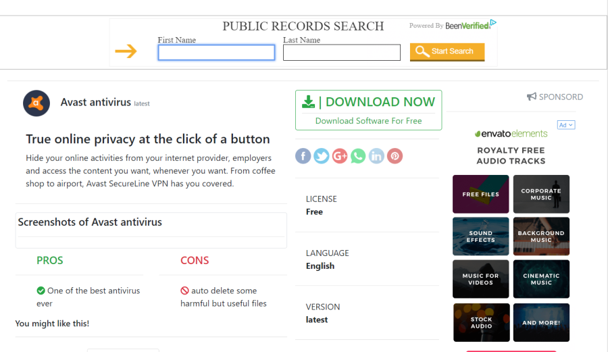
Task: Click the True online privacy headline
Action: pyautogui.click(x=148, y=139)
